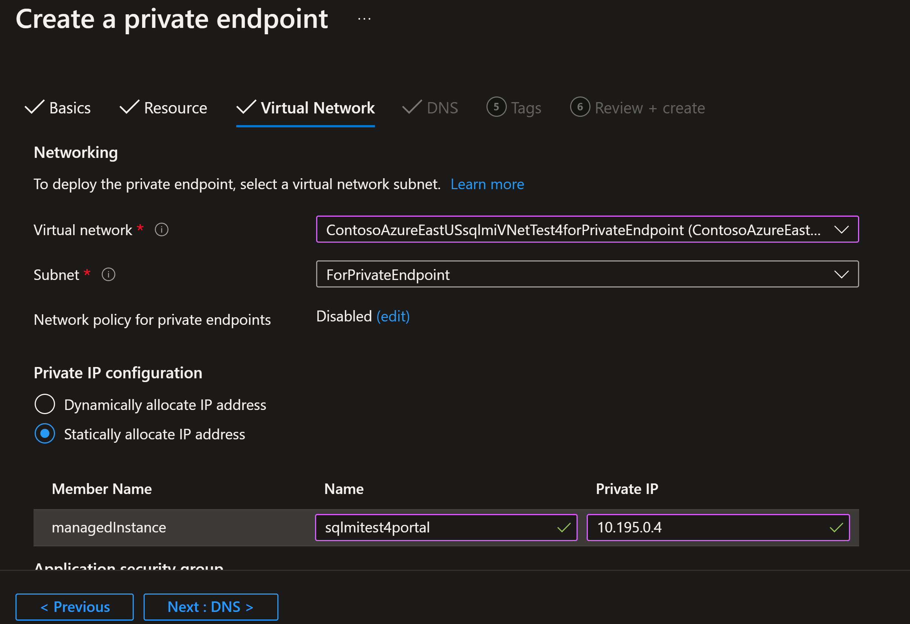Switch to the Resource tab
The width and height of the screenshot is (910, 624).
click(x=175, y=108)
